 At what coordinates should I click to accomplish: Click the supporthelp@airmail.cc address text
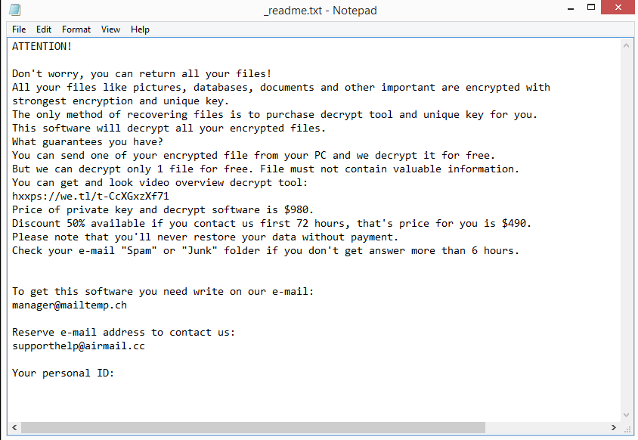coord(79,346)
